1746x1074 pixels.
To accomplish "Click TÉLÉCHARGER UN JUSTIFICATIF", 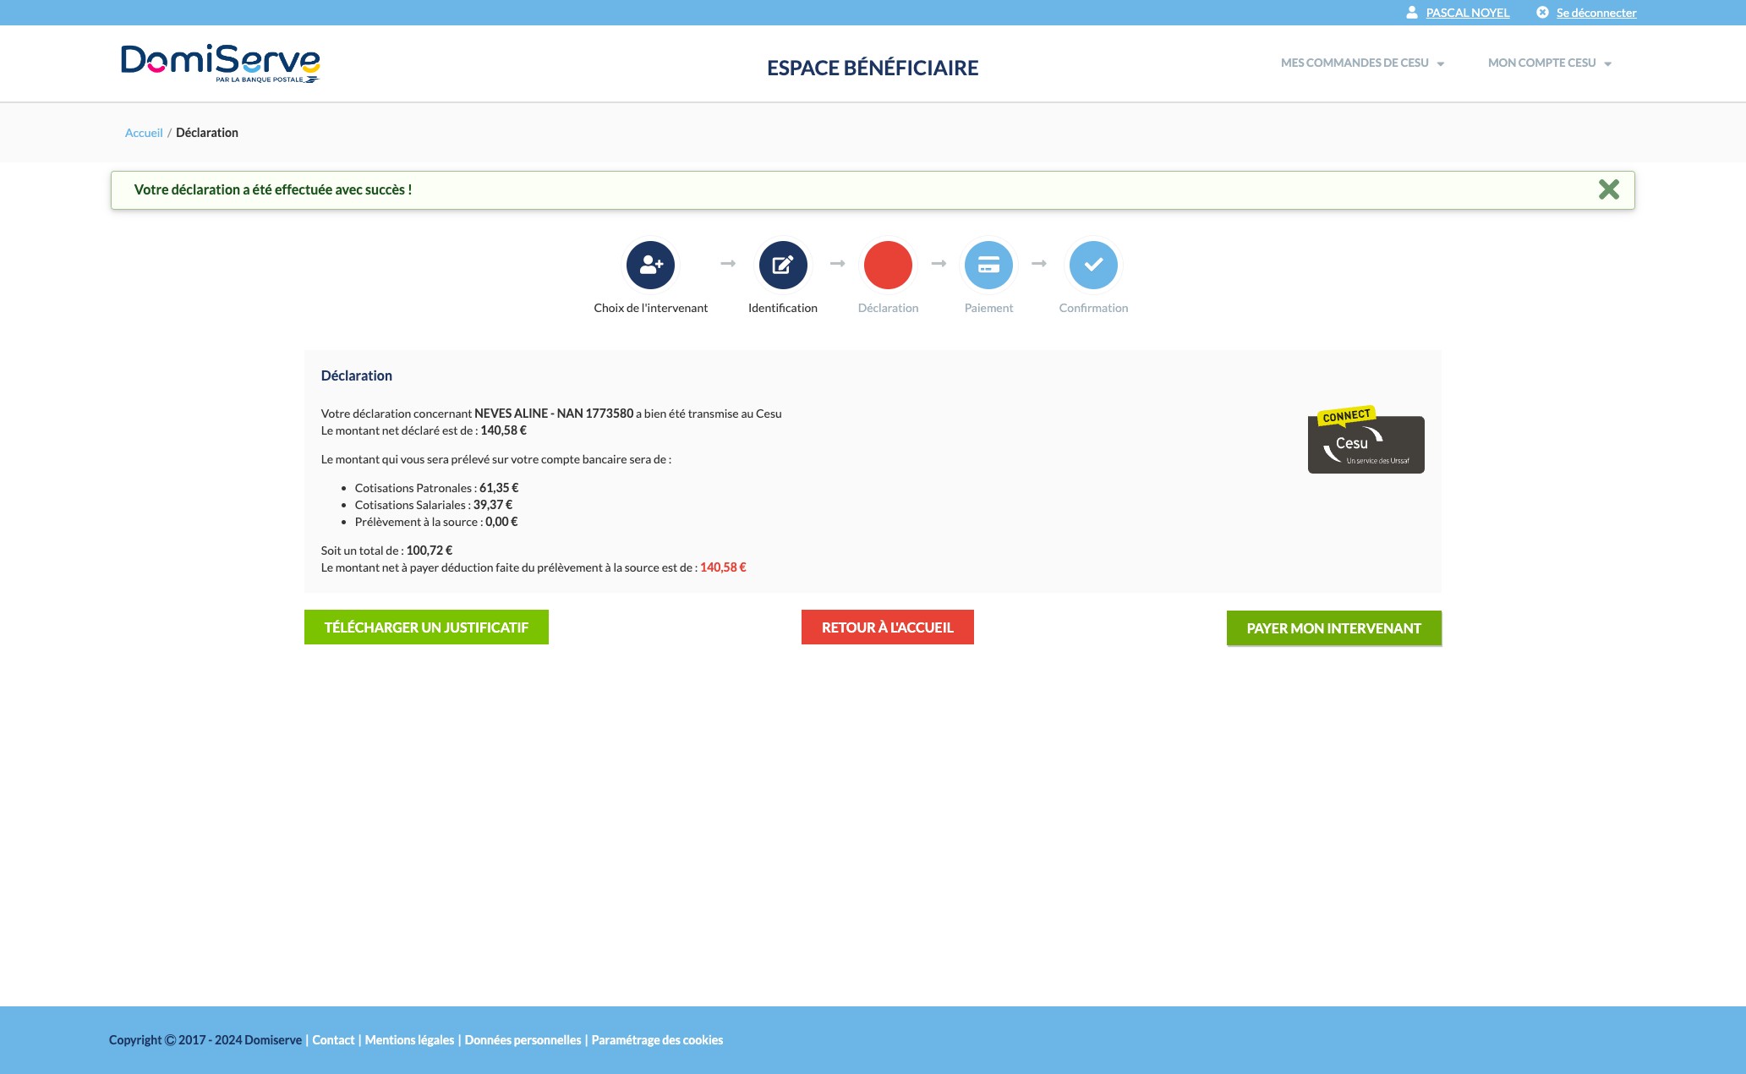I will pyautogui.click(x=426, y=627).
